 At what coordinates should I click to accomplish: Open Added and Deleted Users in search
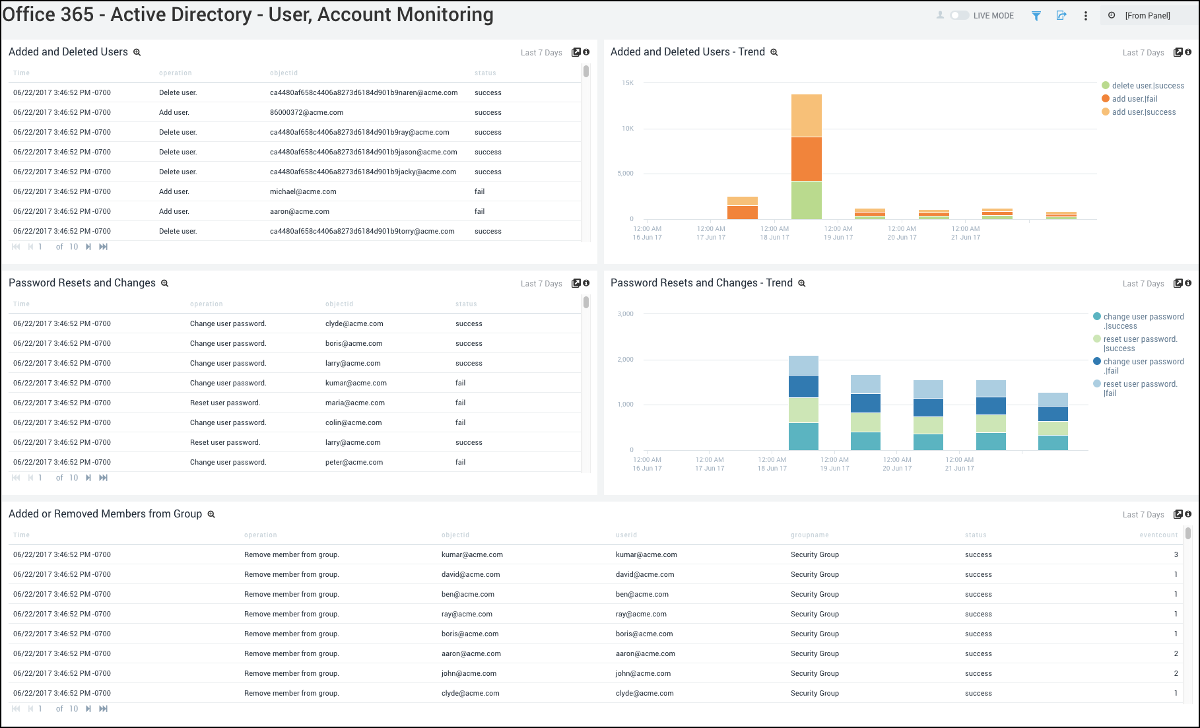click(x=137, y=52)
